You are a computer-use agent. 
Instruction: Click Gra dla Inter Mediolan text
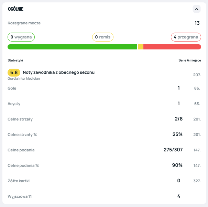24,79
